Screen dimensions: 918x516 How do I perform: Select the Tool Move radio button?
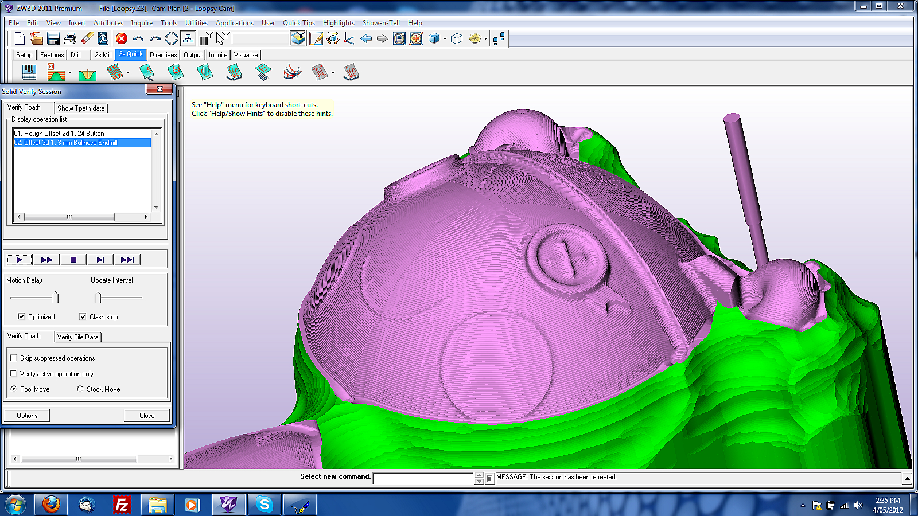[x=13, y=389]
